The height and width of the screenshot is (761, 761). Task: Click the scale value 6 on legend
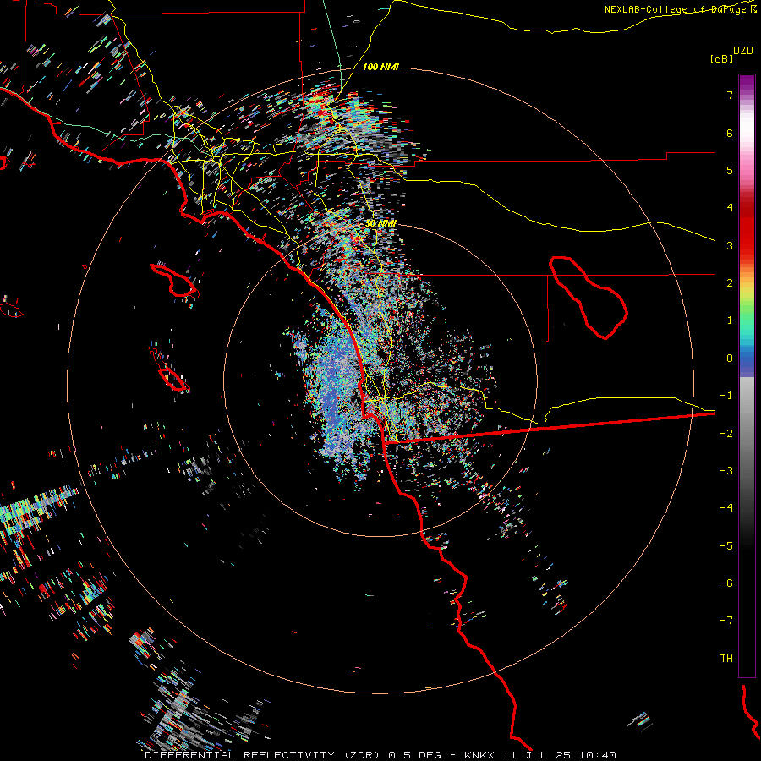tap(730, 133)
